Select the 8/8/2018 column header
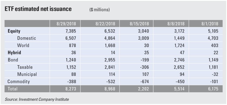 (176, 23)
